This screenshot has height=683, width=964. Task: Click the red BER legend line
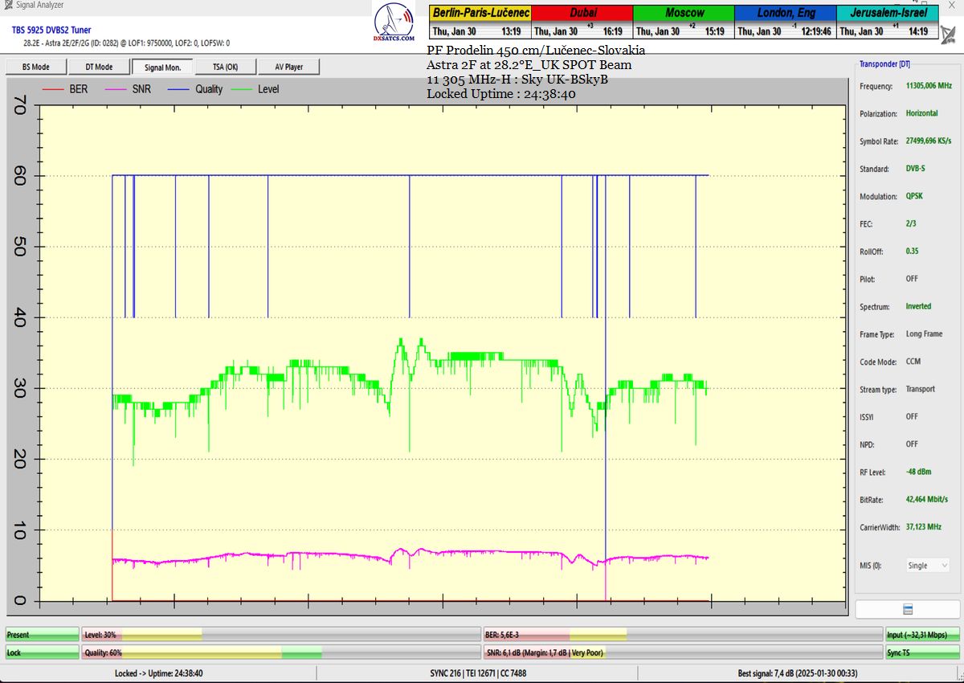click(x=52, y=89)
